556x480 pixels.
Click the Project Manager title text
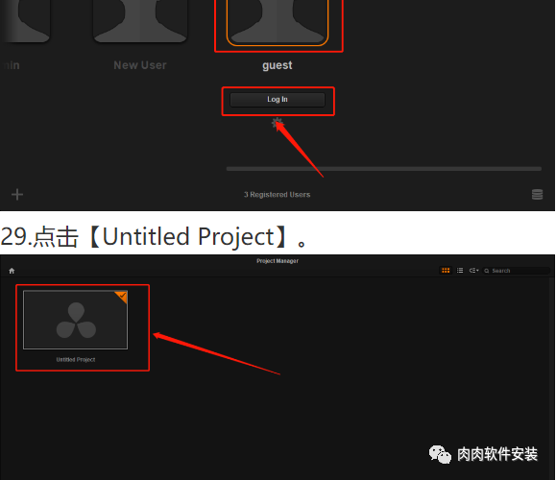click(278, 261)
